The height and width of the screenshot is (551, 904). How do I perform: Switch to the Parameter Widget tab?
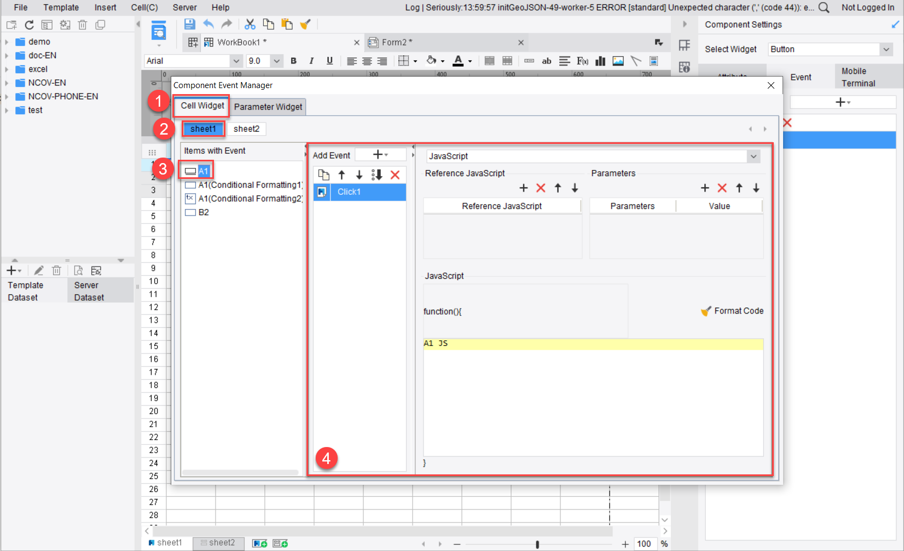[268, 107]
